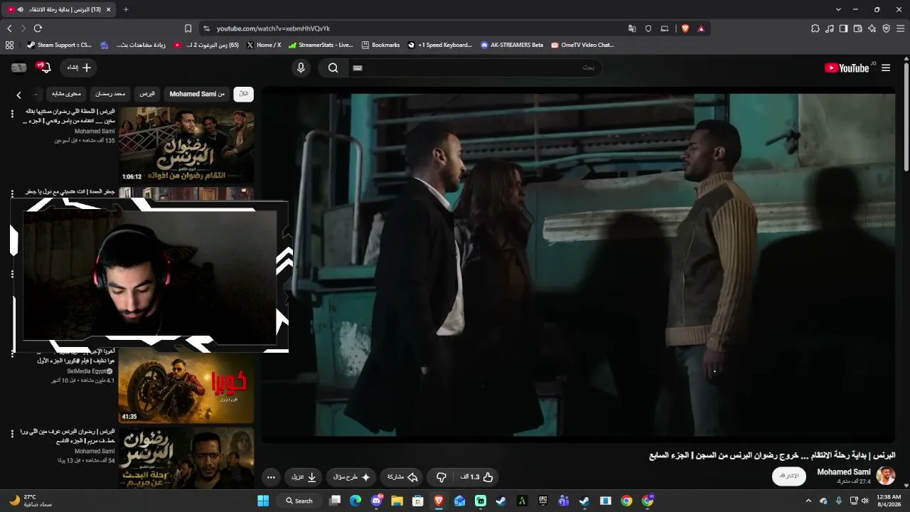The height and width of the screenshot is (512, 910).
Task: Share the video
Action: pyautogui.click(x=402, y=477)
